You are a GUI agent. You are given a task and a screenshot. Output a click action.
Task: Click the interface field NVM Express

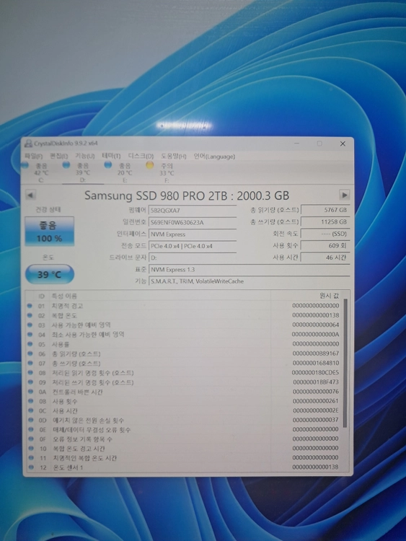tap(193, 234)
